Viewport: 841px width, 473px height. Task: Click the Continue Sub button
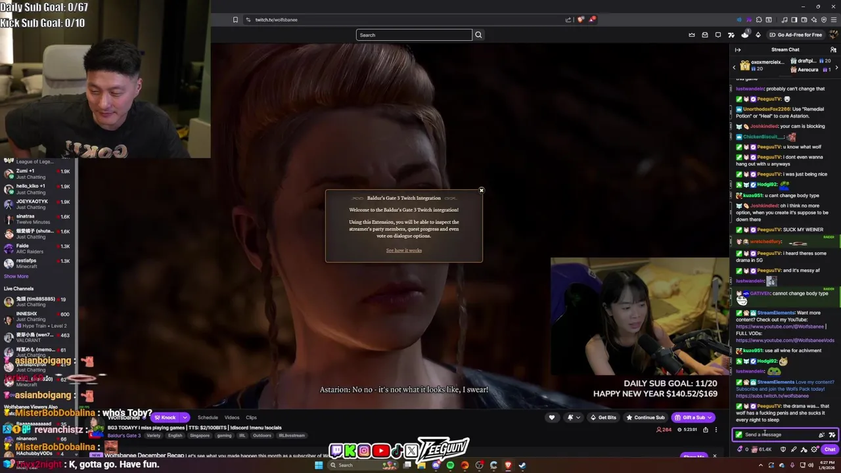click(645, 418)
